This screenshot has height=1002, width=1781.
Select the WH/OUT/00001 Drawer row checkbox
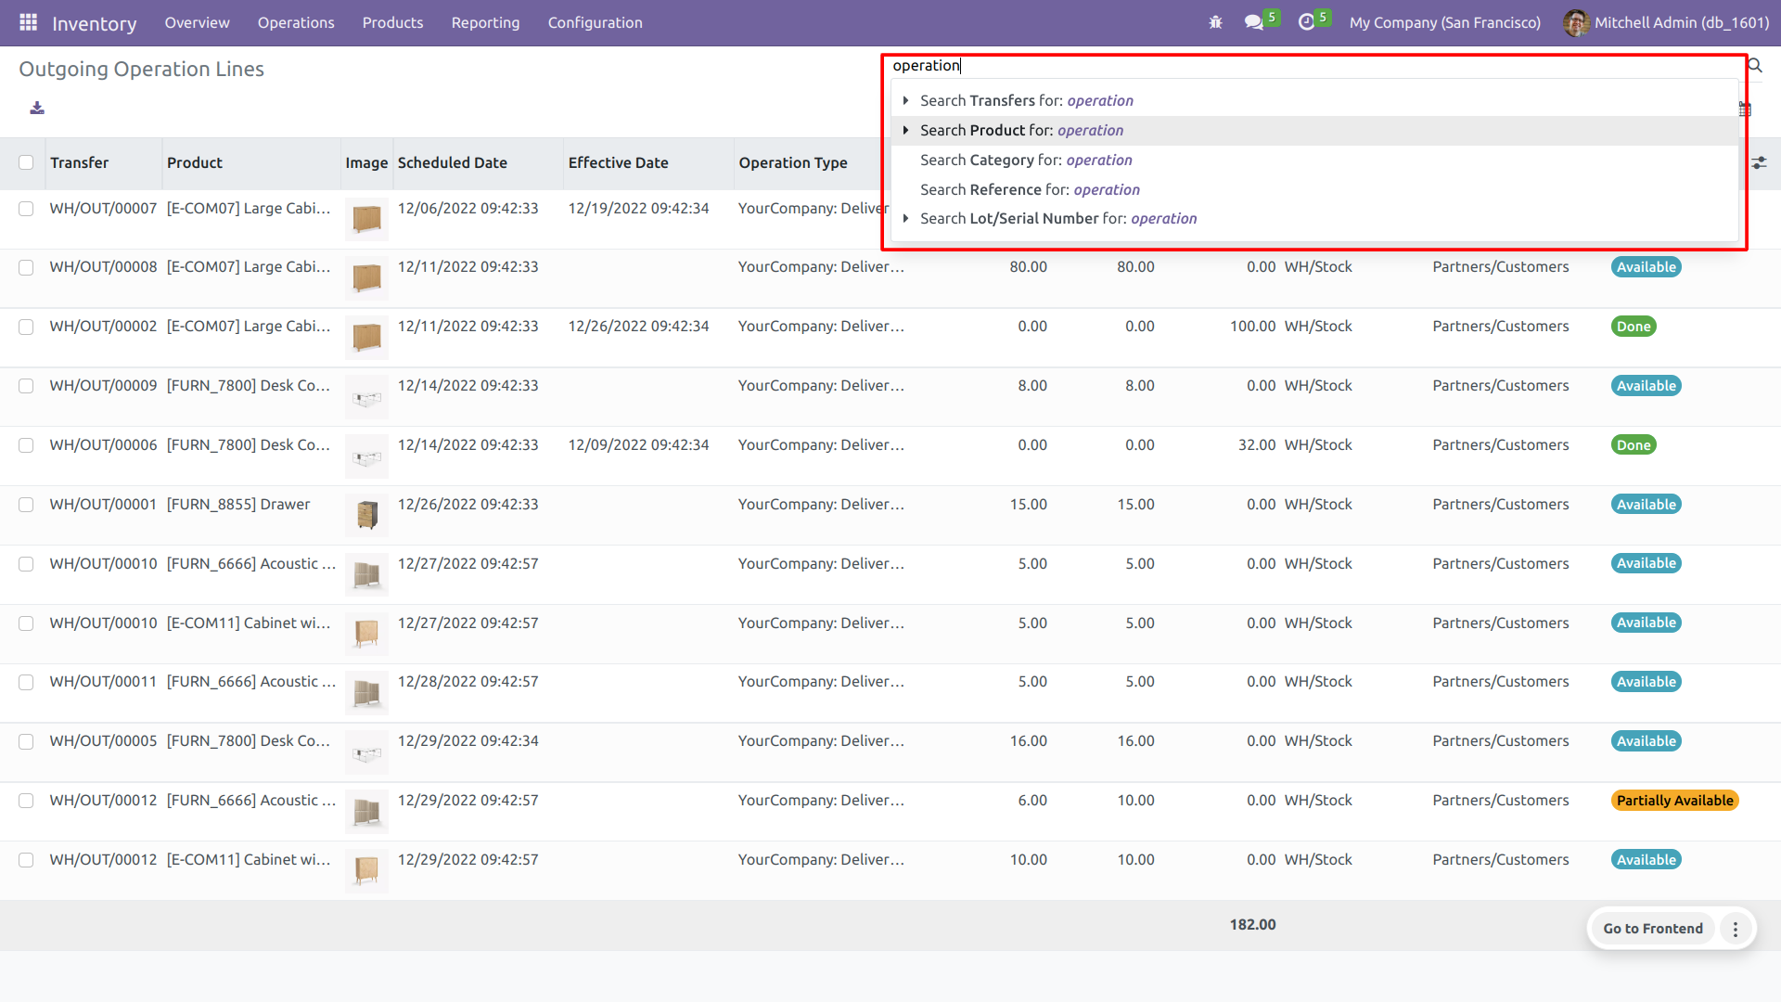(26, 505)
